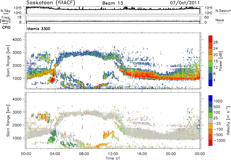
Task: Click the "-1000" label on Velocity colorbar
Action: click(x=219, y=140)
